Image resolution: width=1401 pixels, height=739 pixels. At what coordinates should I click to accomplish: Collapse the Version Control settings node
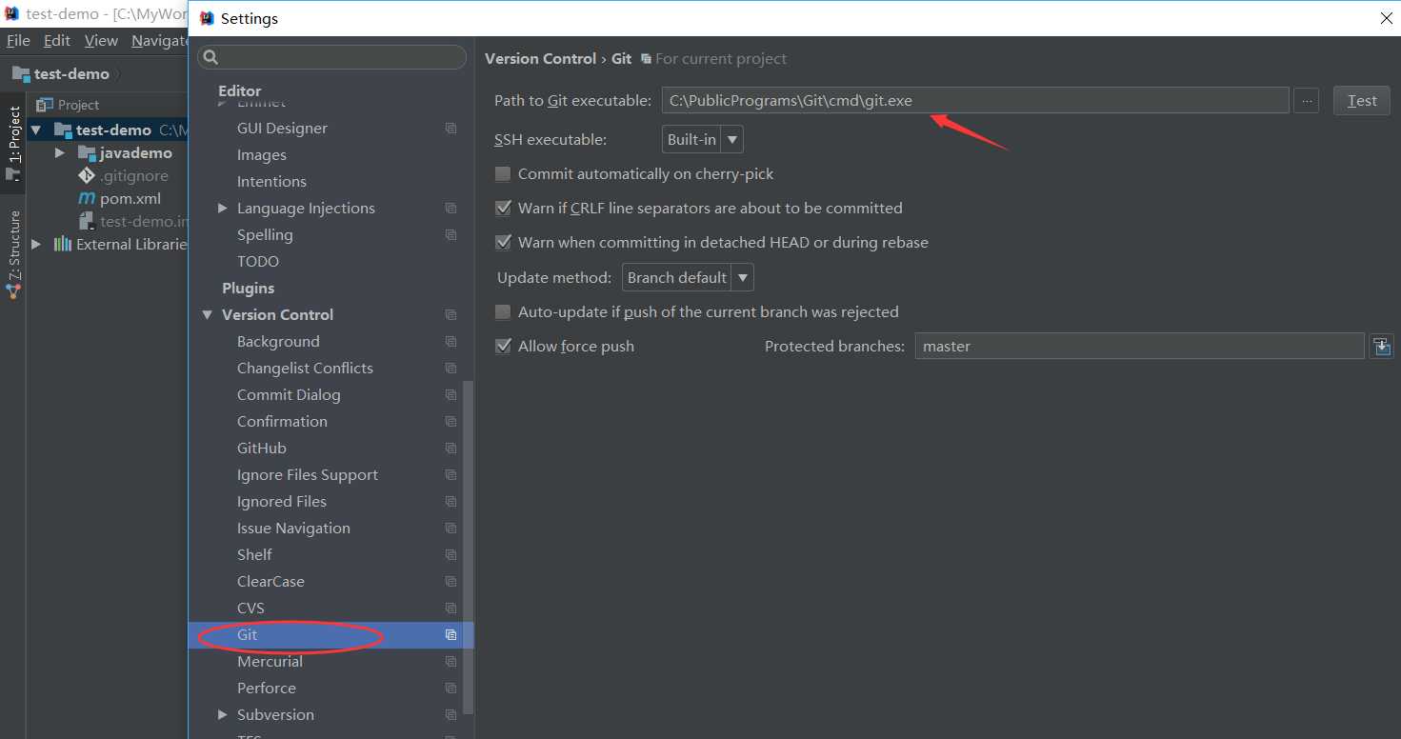tap(207, 315)
